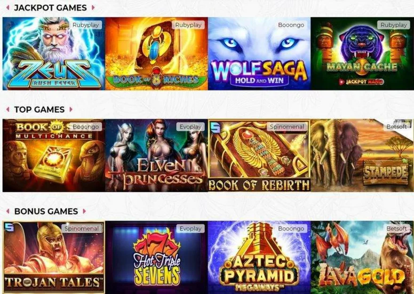
Task: Open Stampede game by Betsoft
Action: (362, 155)
